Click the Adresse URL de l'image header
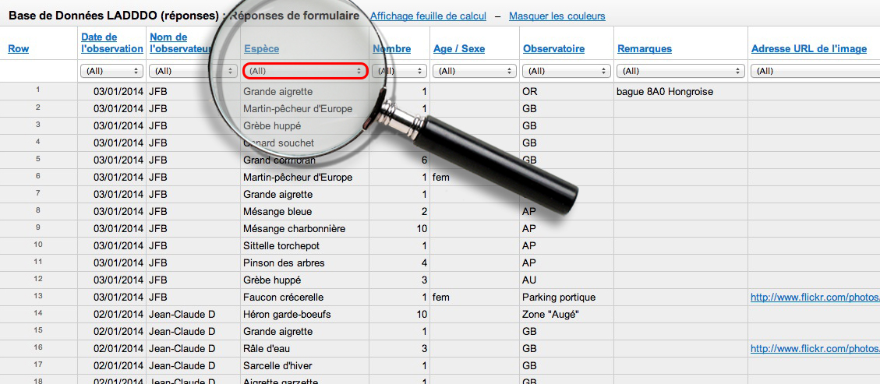 pos(808,49)
